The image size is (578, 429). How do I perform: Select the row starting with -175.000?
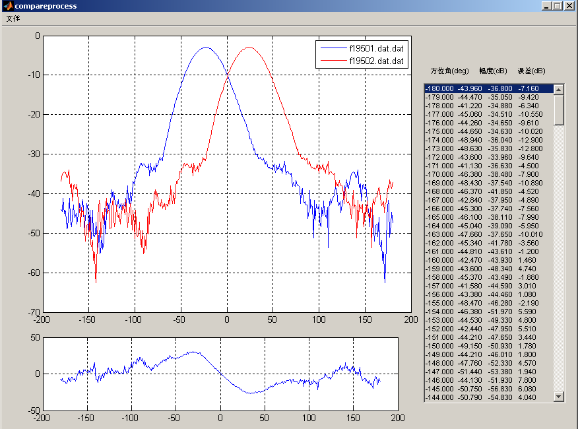(x=489, y=131)
